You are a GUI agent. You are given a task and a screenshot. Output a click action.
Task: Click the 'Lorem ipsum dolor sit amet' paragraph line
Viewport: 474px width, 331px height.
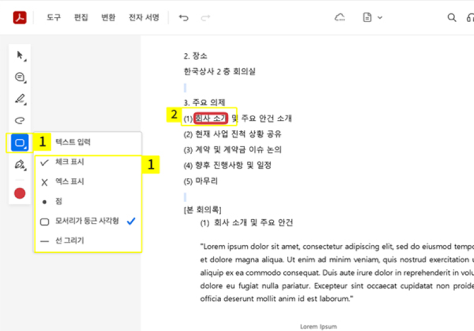pyautogui.click(x=337, y=247)
